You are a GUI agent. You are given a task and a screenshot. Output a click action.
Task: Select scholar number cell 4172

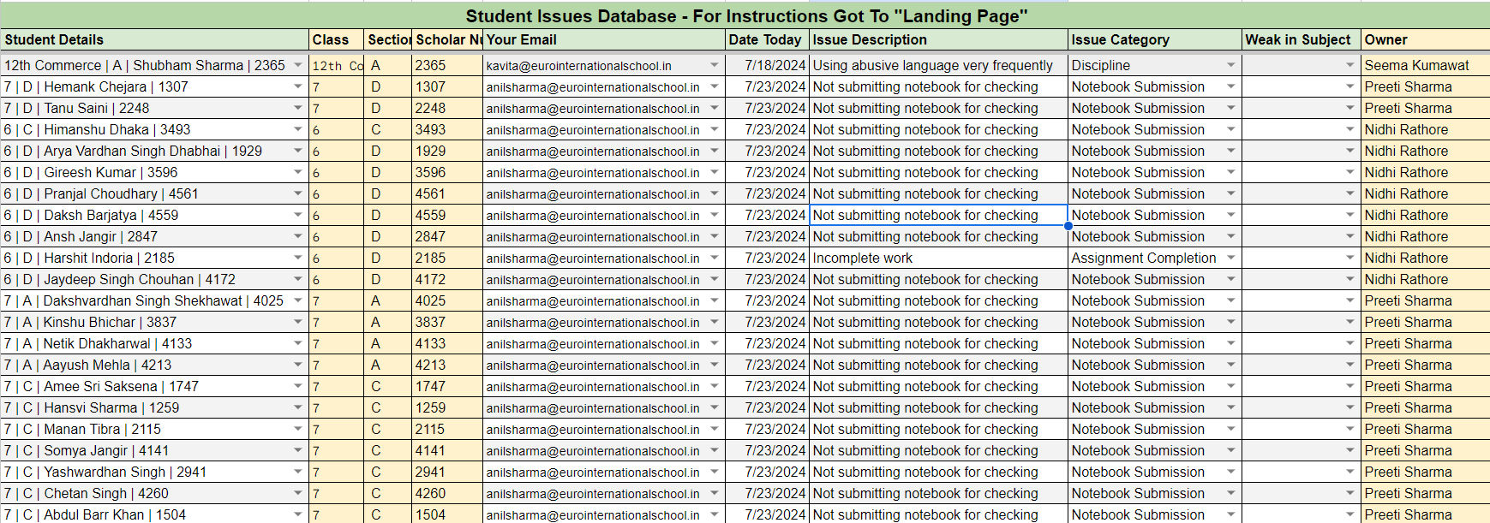[446, 279]
